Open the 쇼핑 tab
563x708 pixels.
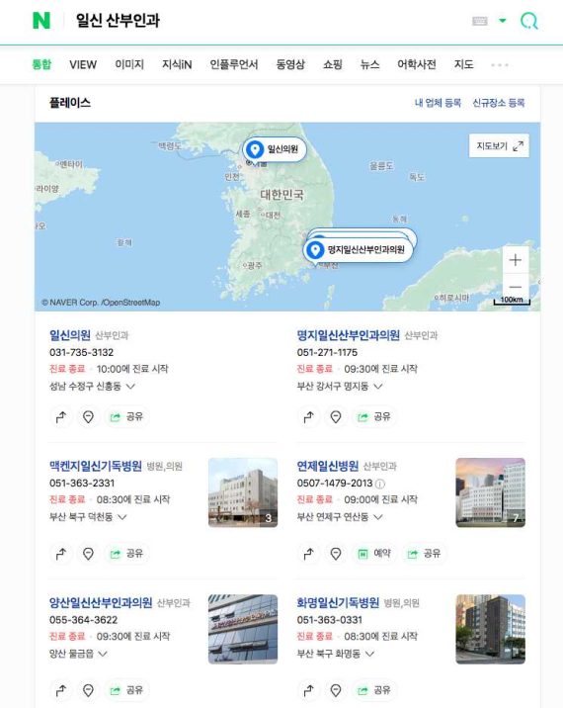333,64
